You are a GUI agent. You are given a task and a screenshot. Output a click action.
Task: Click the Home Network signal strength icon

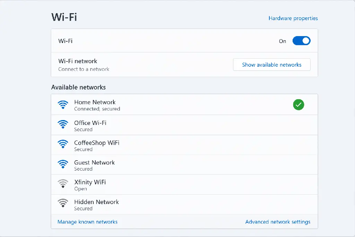[63, 104]
